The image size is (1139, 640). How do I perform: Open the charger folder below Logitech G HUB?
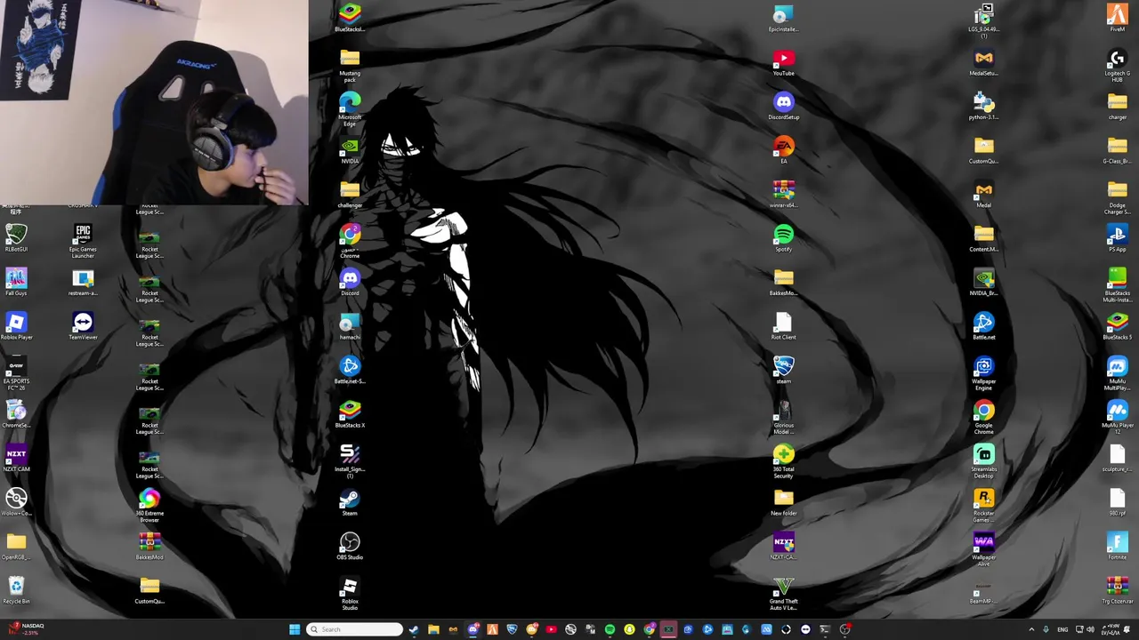(1117, 106)
